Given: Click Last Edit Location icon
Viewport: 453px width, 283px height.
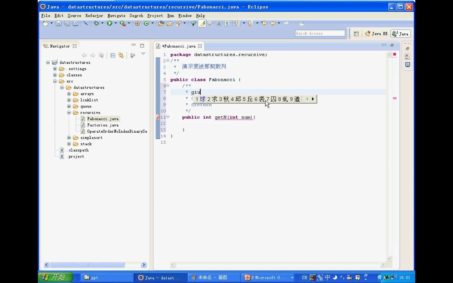Looking at the screenshot, I should point(264,24).
